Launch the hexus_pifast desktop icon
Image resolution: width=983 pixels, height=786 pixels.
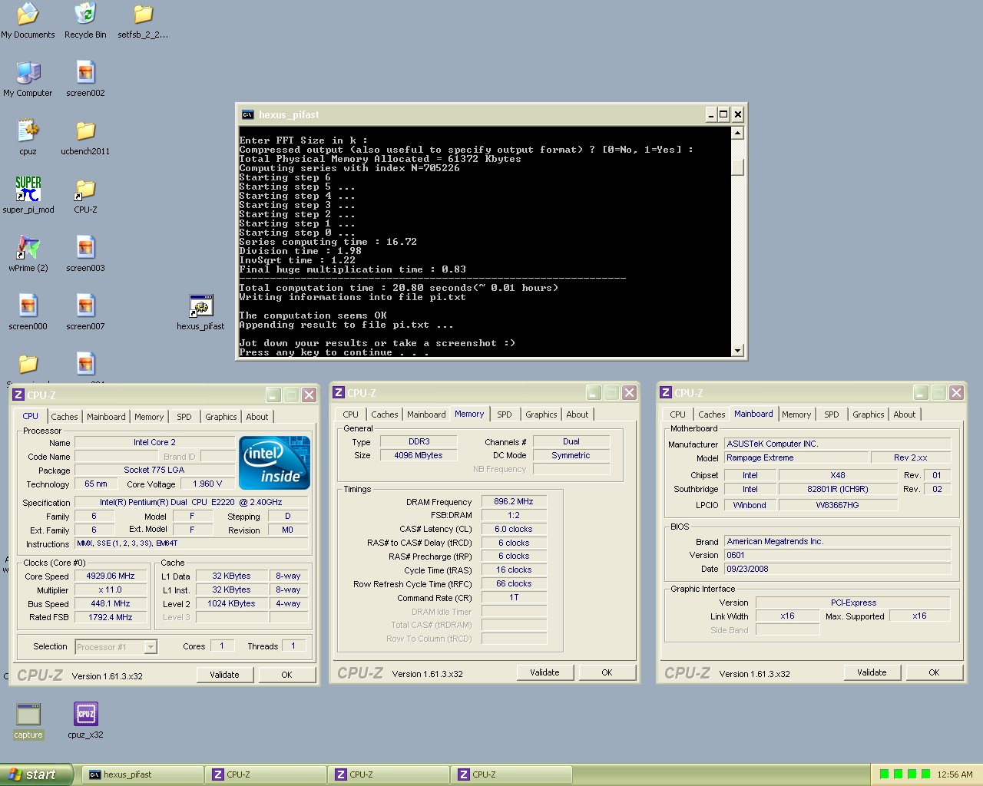pos(200,306)
